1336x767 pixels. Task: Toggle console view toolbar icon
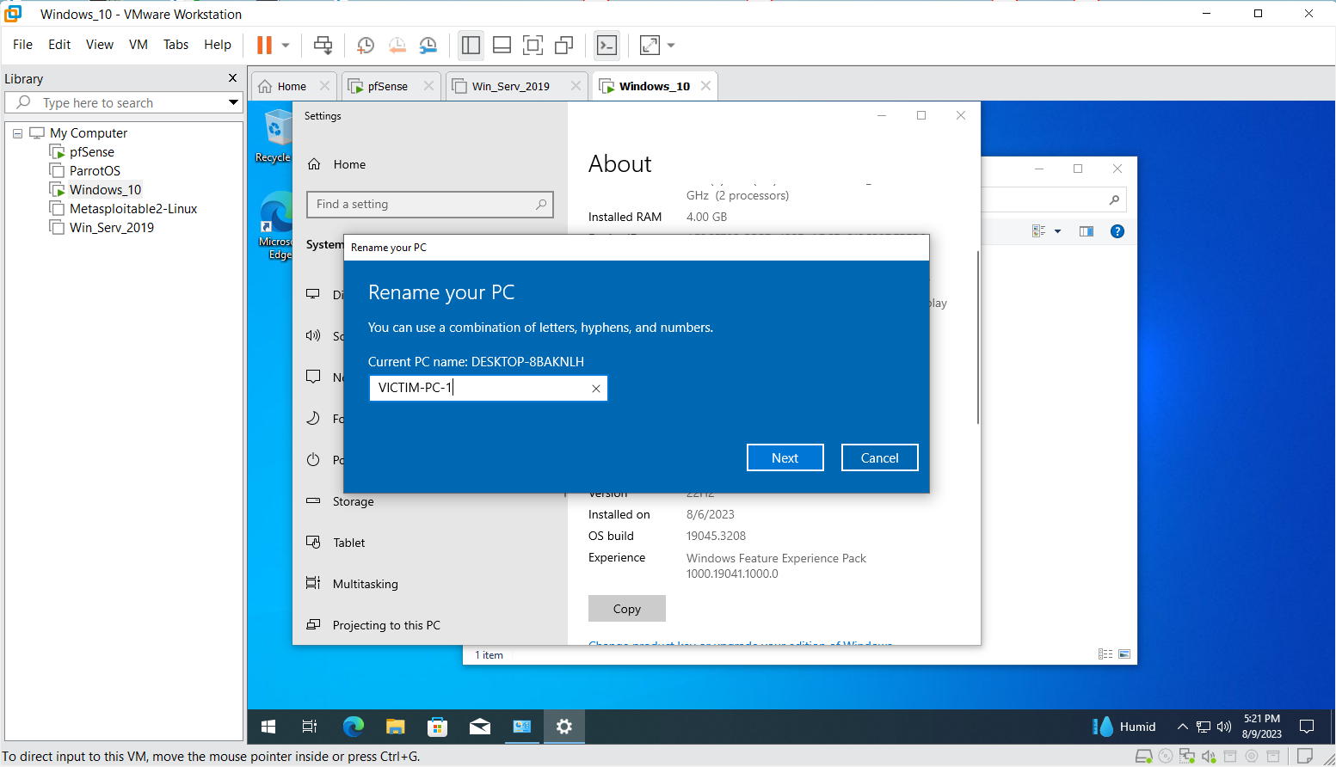click(606, 46)
